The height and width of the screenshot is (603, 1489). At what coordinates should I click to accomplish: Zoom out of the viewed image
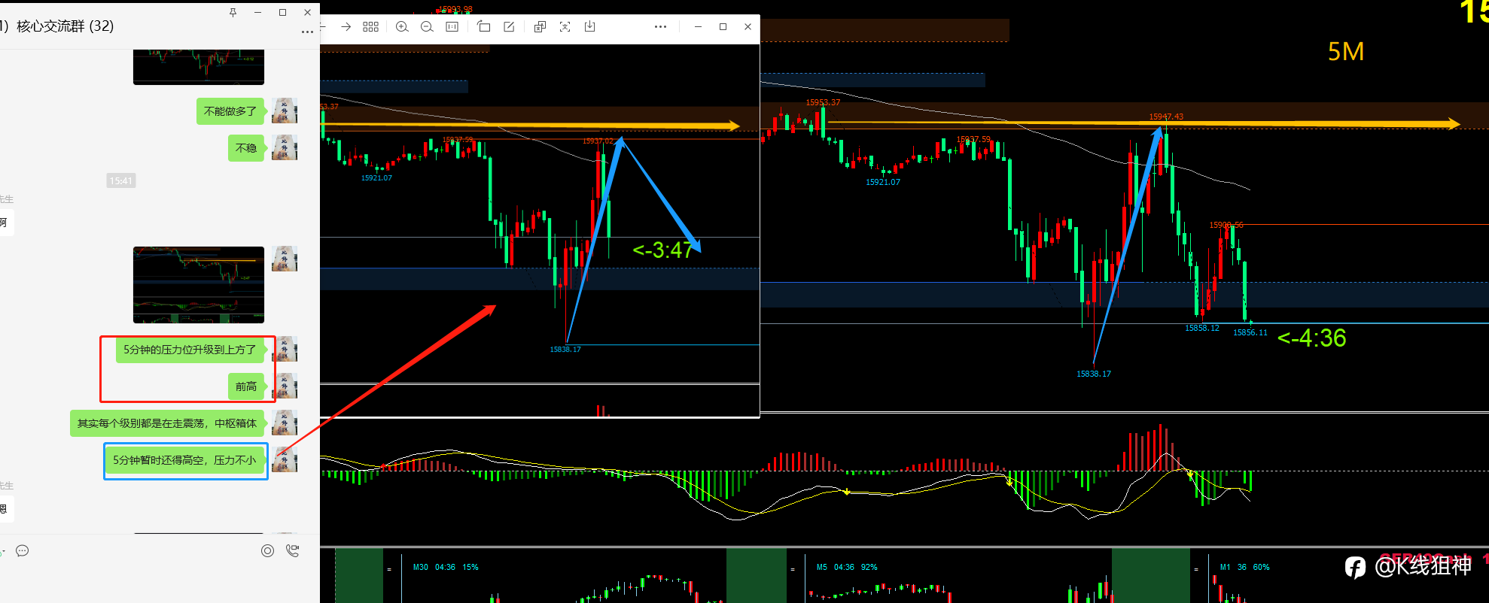point(427,27)
